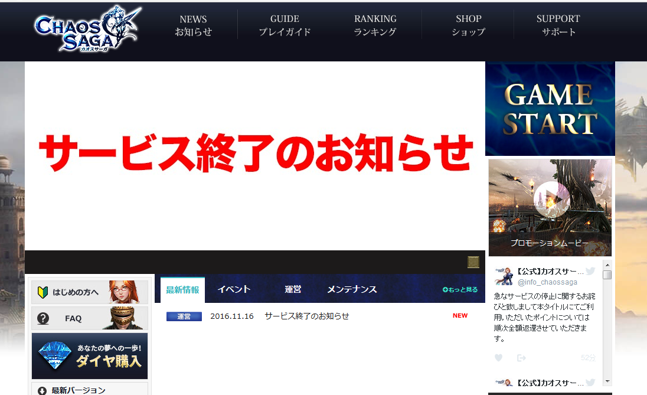Open the NEWS お知らせ menu

click(193, 26)
